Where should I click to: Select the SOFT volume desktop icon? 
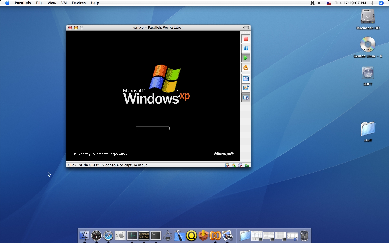pos(368,73)
